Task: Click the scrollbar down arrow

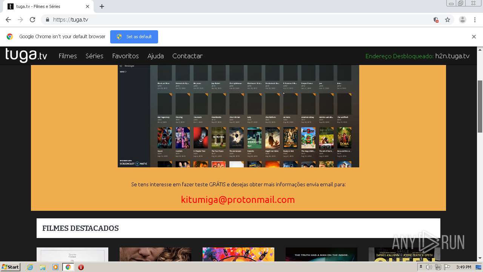Action: click(x=480, y=258)
